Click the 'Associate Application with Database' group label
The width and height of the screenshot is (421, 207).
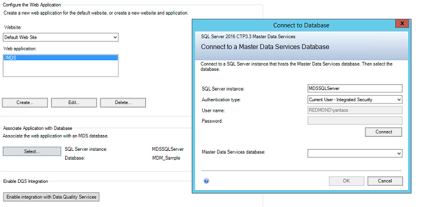[38, 128]
